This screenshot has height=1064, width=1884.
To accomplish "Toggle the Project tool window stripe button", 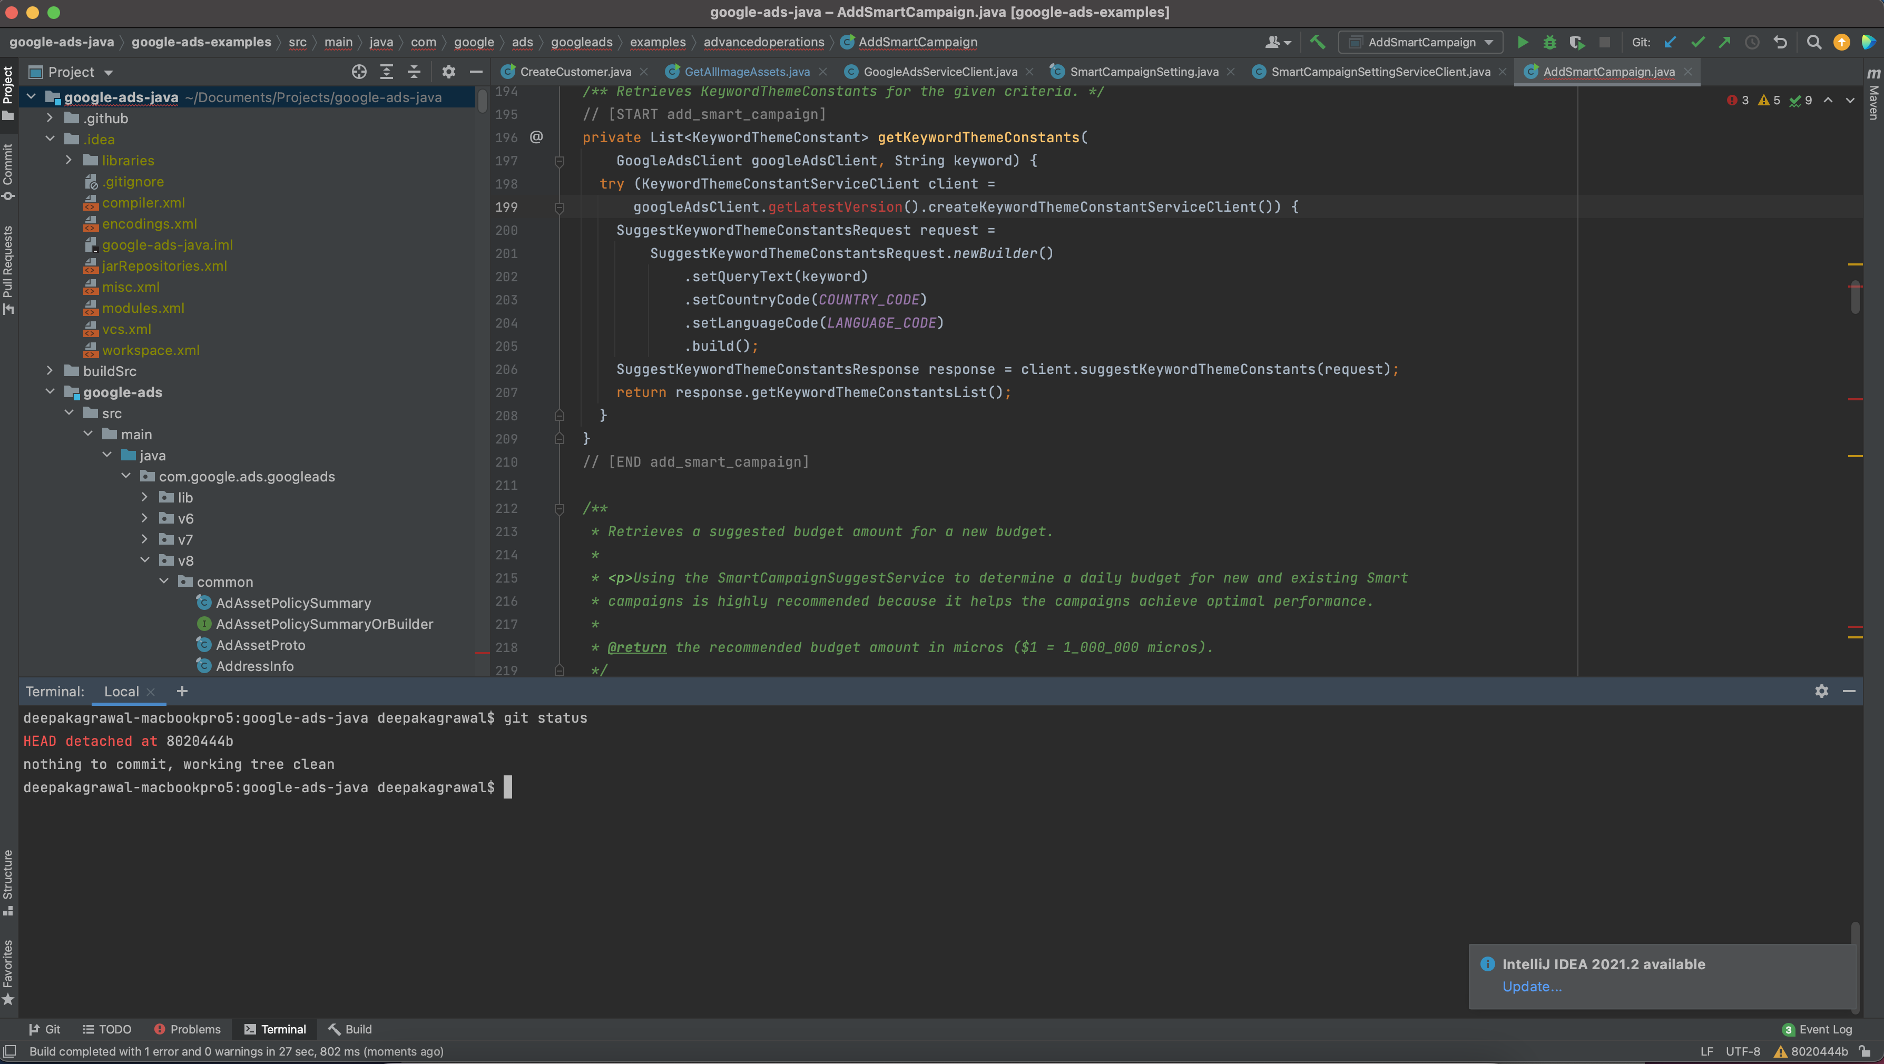I will [8, 93].
